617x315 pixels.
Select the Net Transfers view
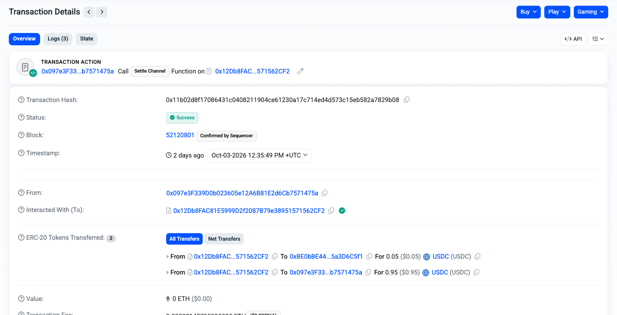(x=224, y=239)
